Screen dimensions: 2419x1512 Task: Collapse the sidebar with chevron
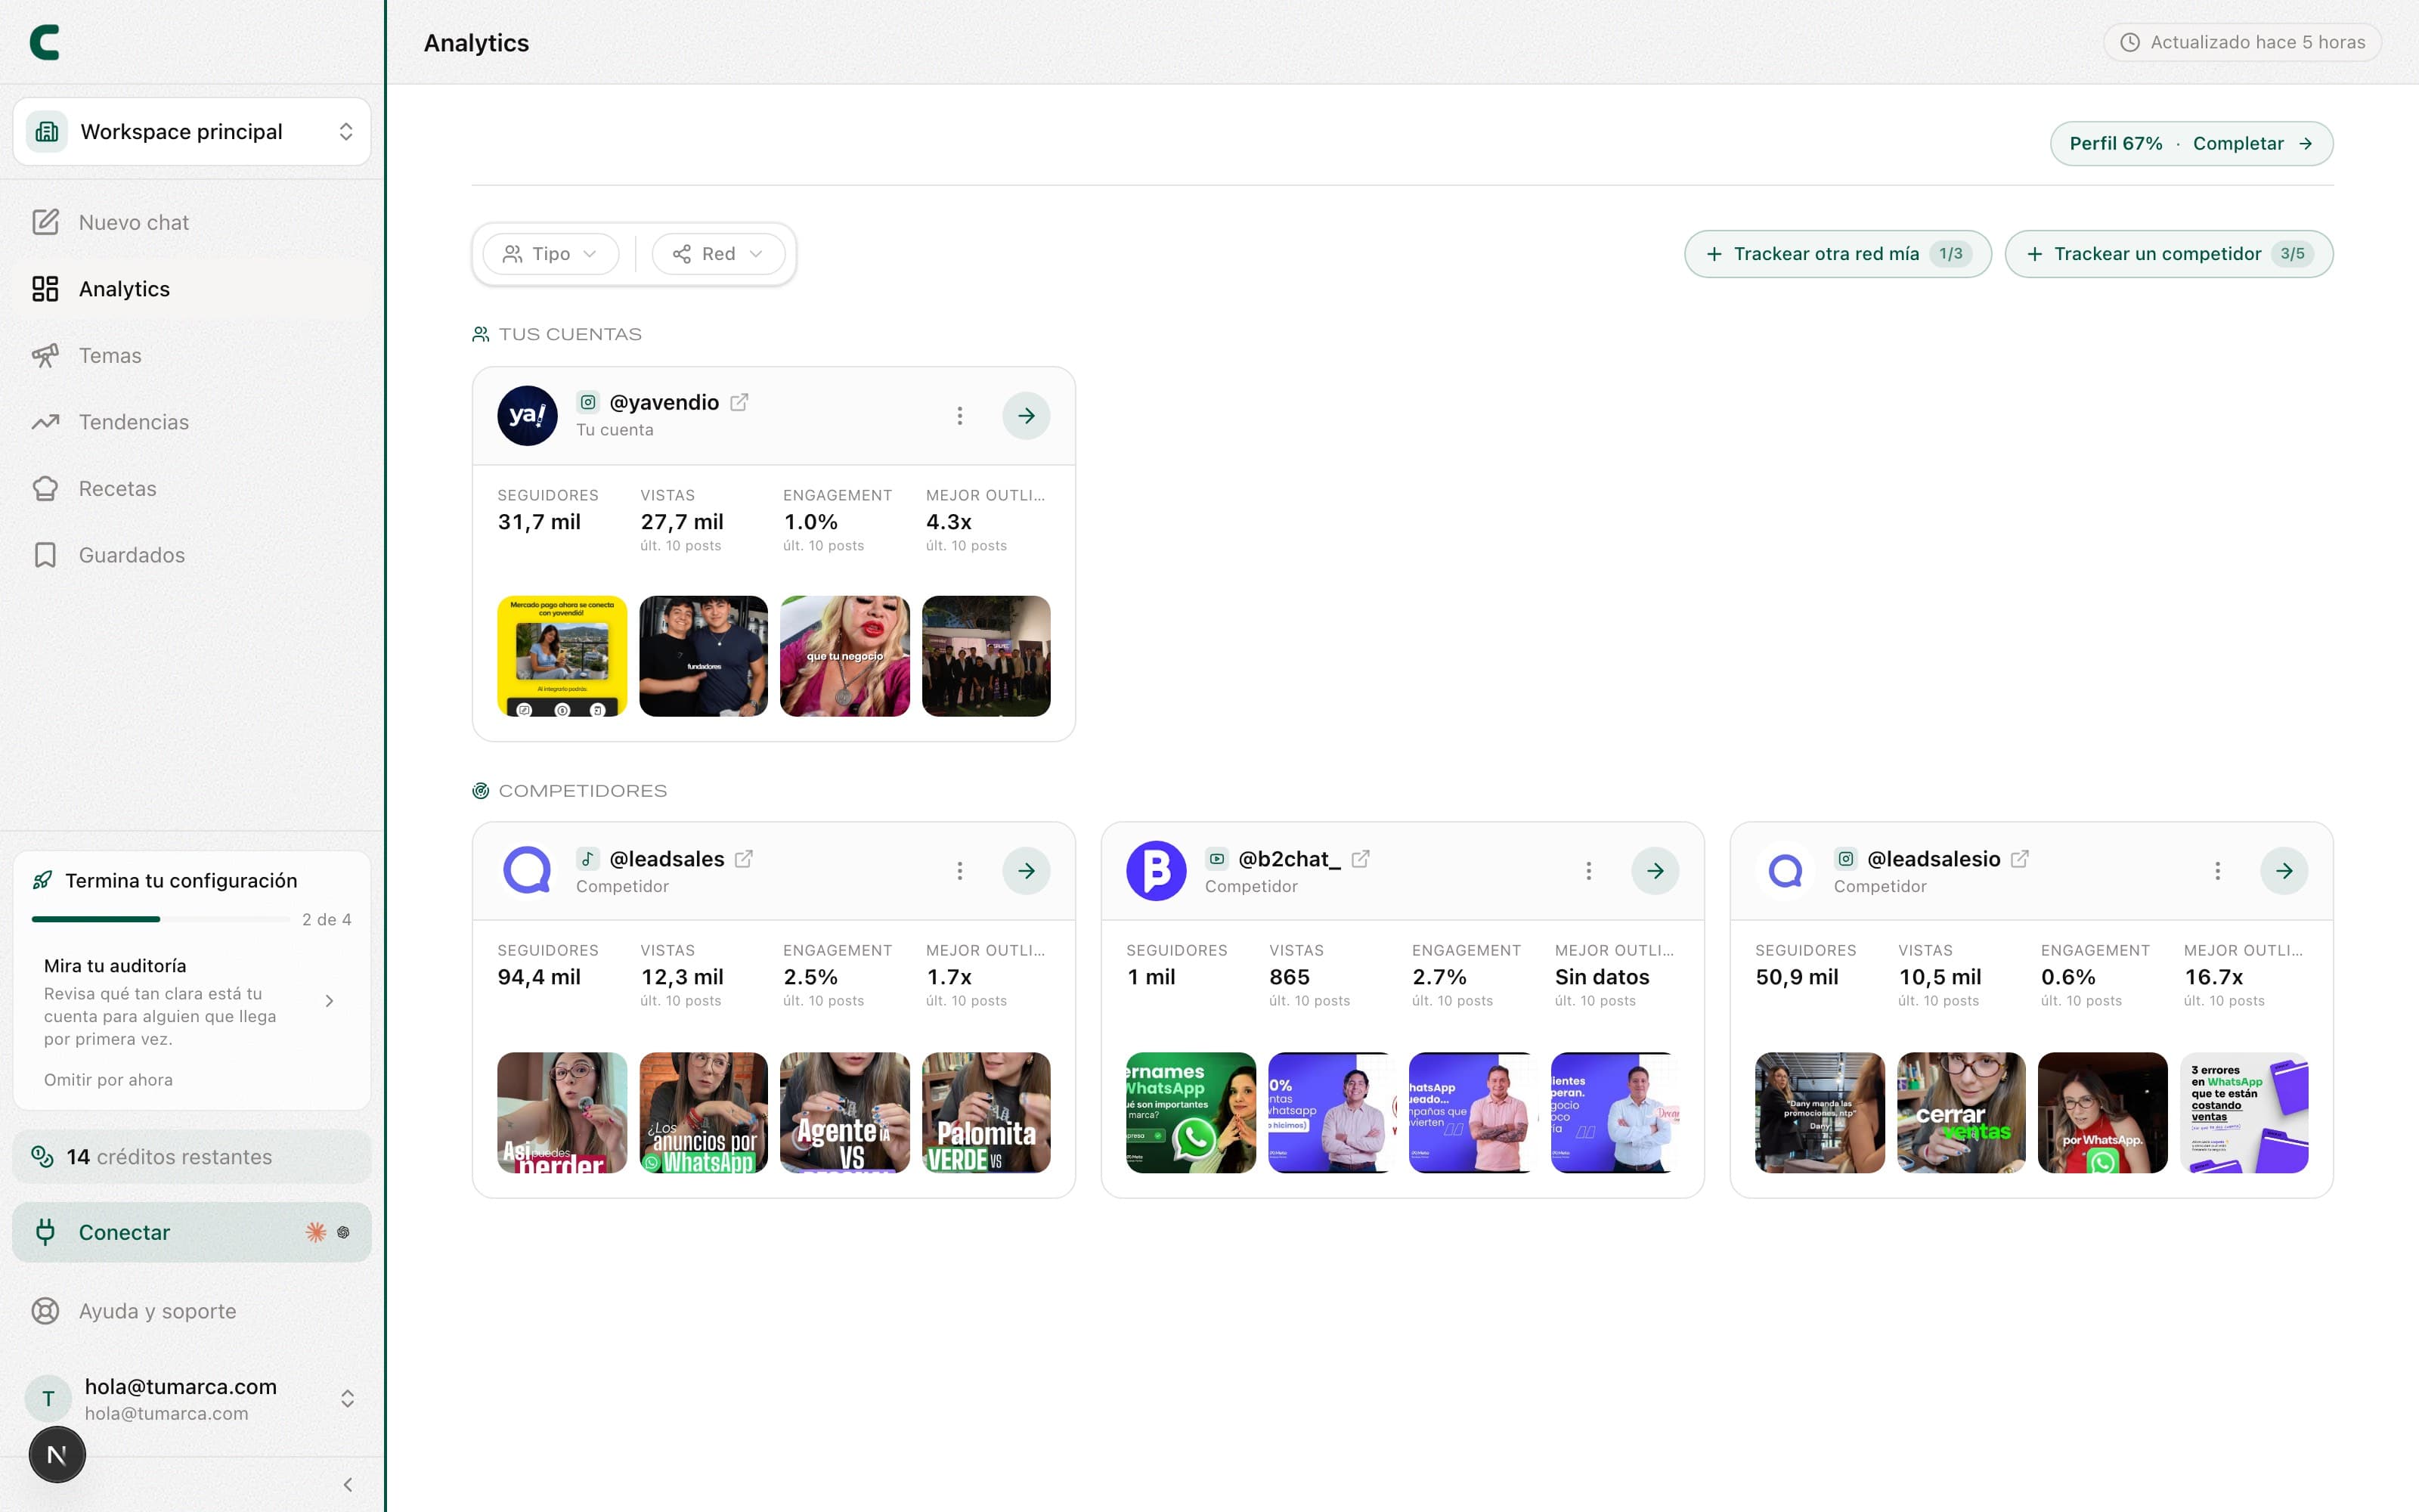coord(347,1485)
